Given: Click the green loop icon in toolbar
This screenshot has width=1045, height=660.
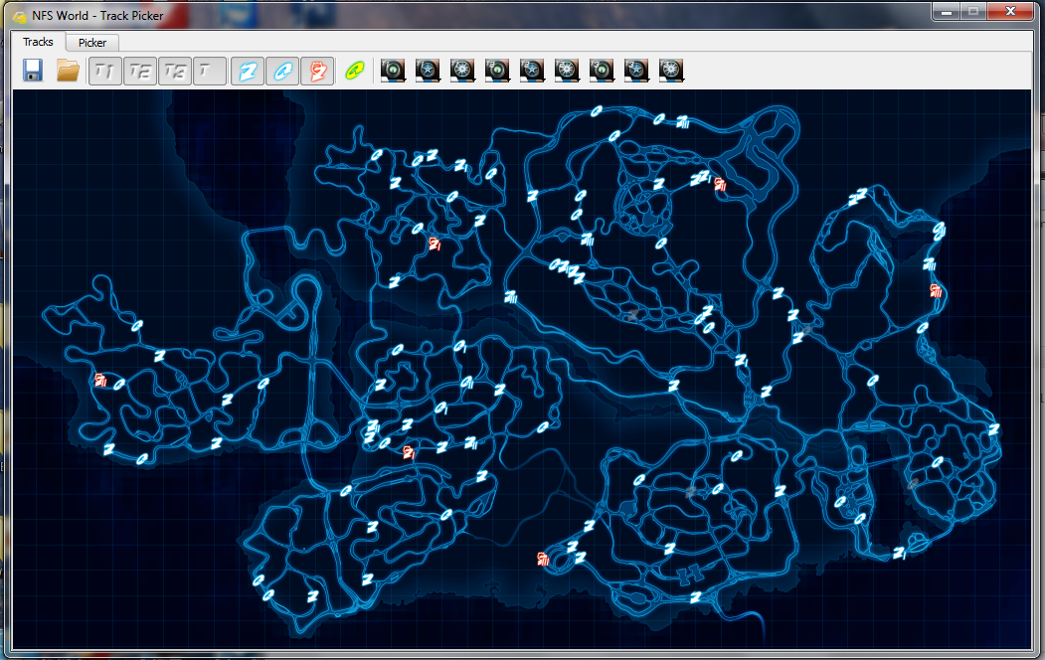Looking at the screenshot, I should pos(355,70).
